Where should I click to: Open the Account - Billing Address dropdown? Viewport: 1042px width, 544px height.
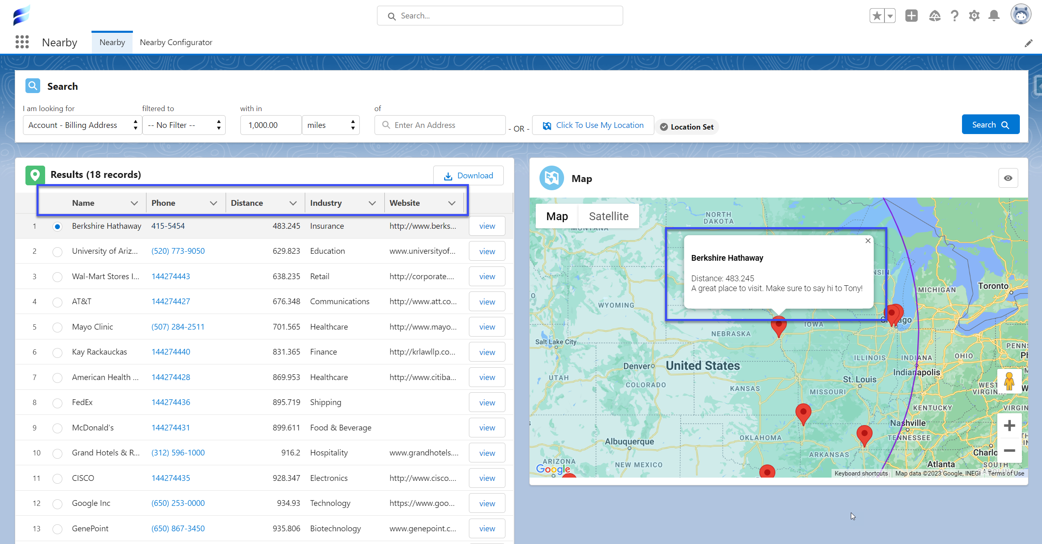click(x=82, y=125)
